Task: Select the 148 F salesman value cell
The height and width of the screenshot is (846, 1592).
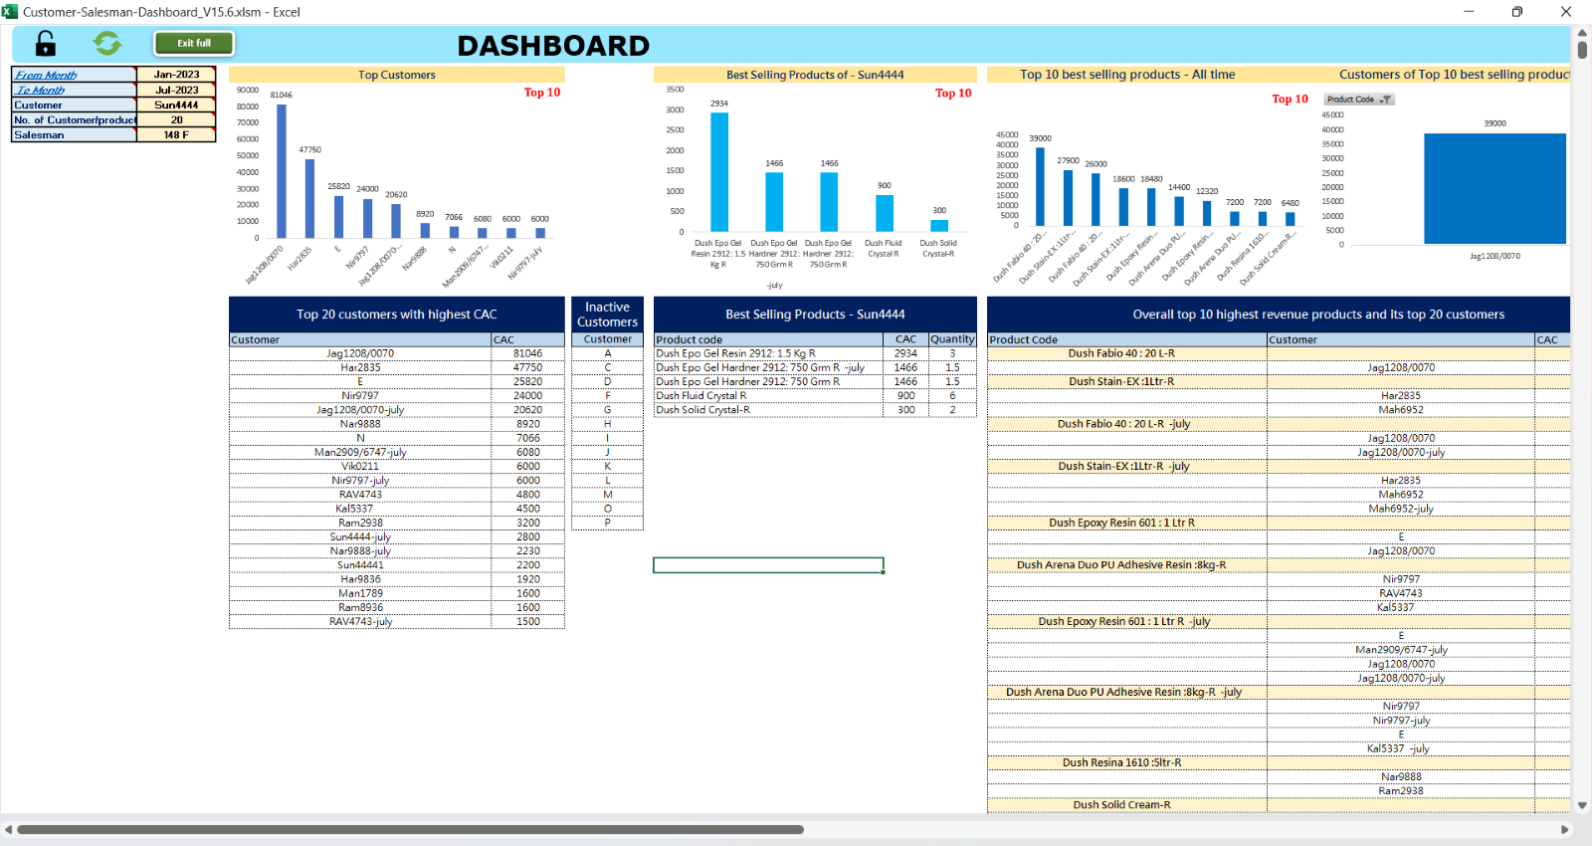Action: [176, 134]
